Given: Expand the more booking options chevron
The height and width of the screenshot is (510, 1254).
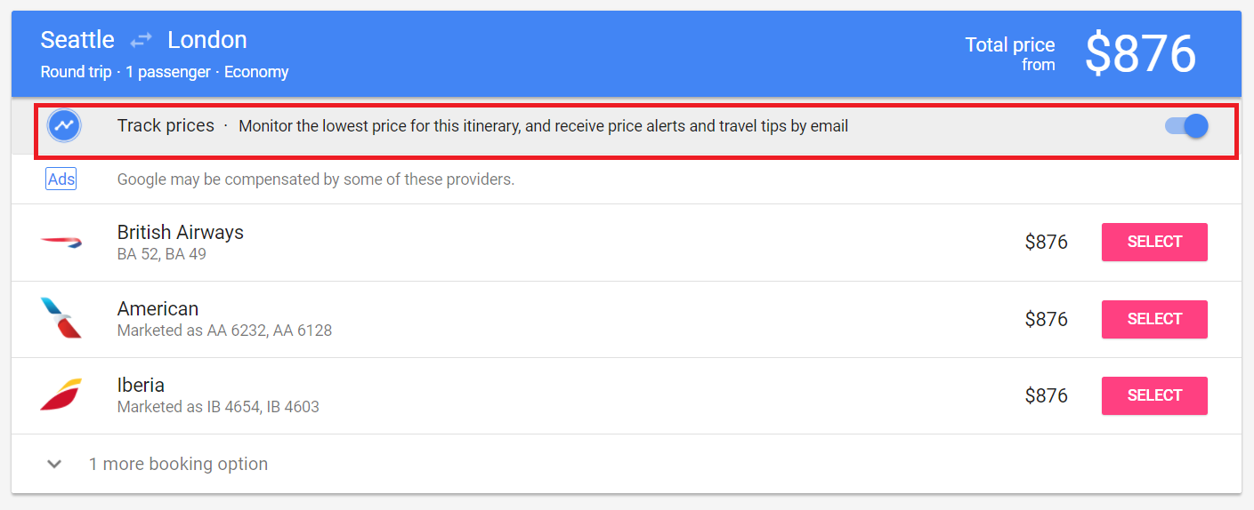Looking at the screenshot, I should pyautogui.click(x=54, y=464).
